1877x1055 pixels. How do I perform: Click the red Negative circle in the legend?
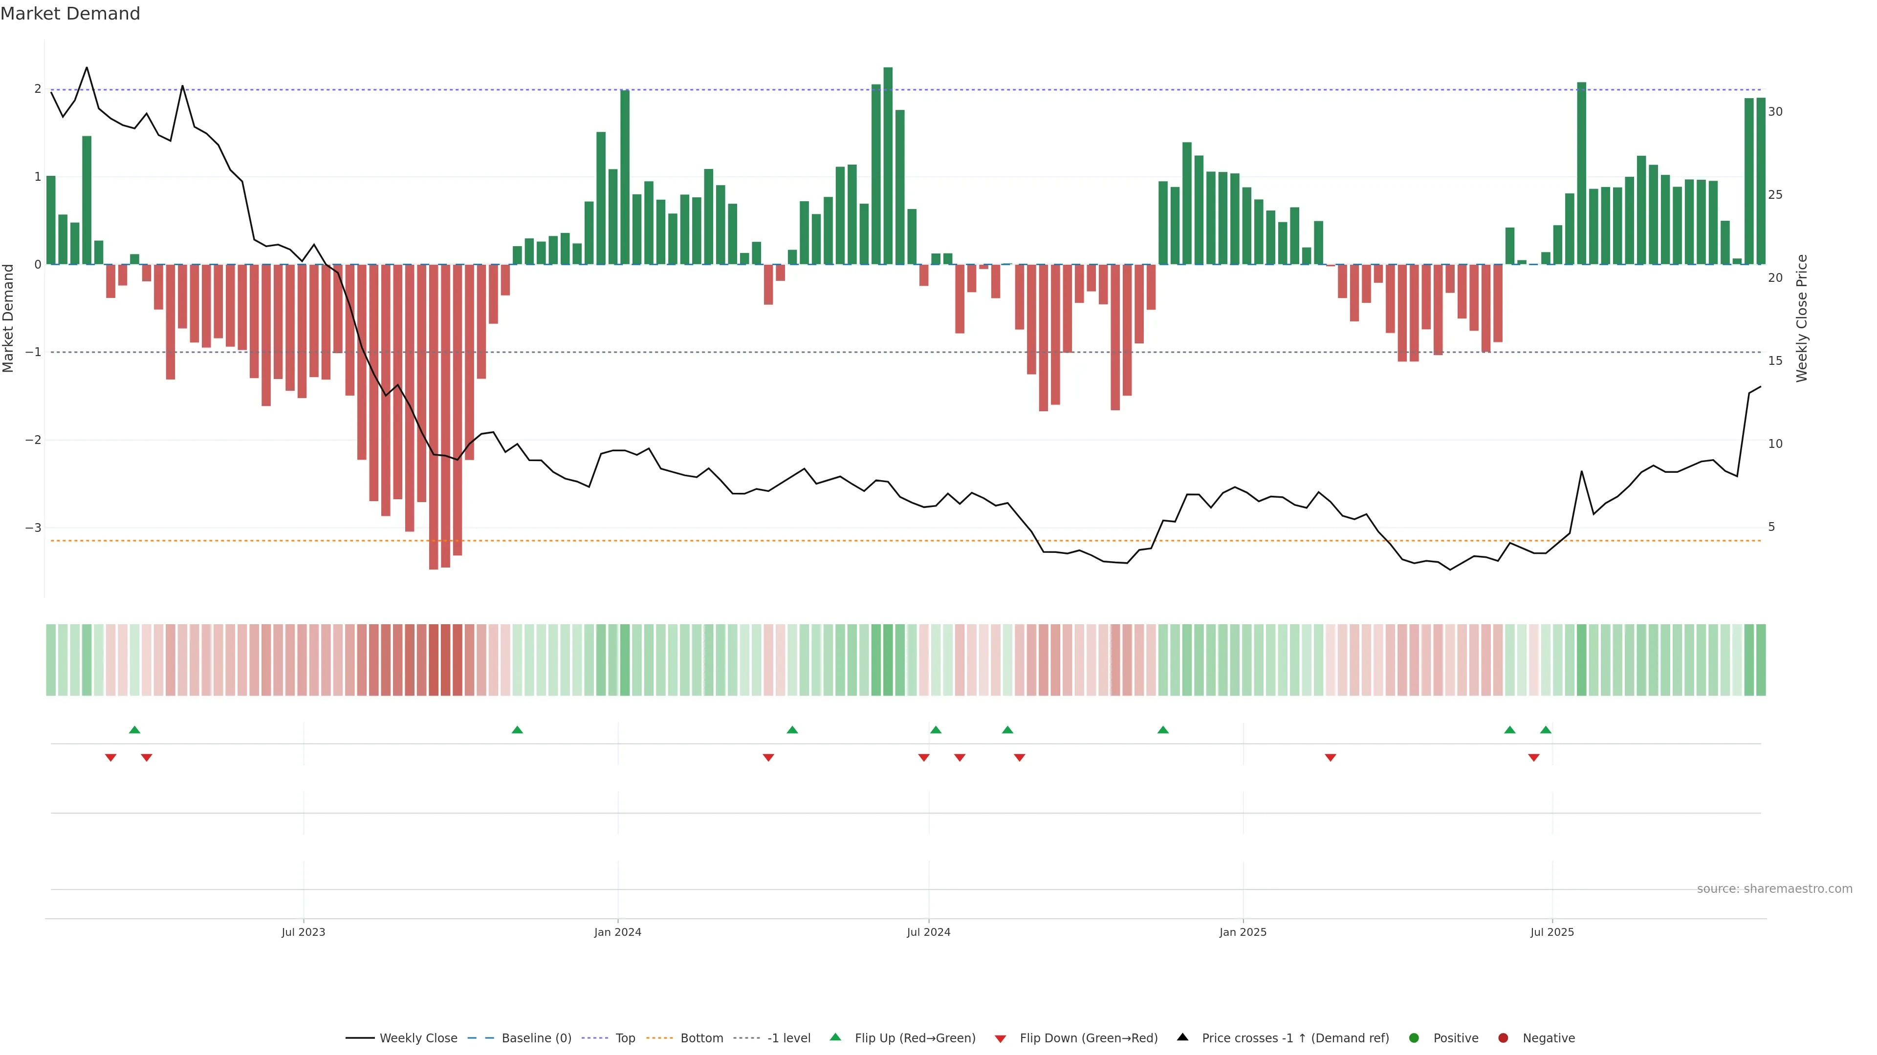(1503, 1037)
